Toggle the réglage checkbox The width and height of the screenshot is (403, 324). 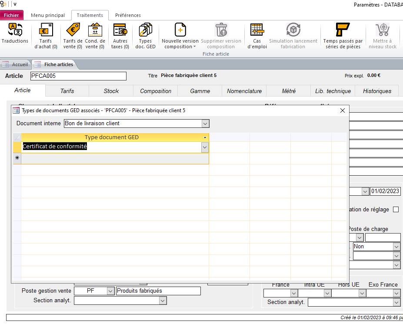click(396, 209)
